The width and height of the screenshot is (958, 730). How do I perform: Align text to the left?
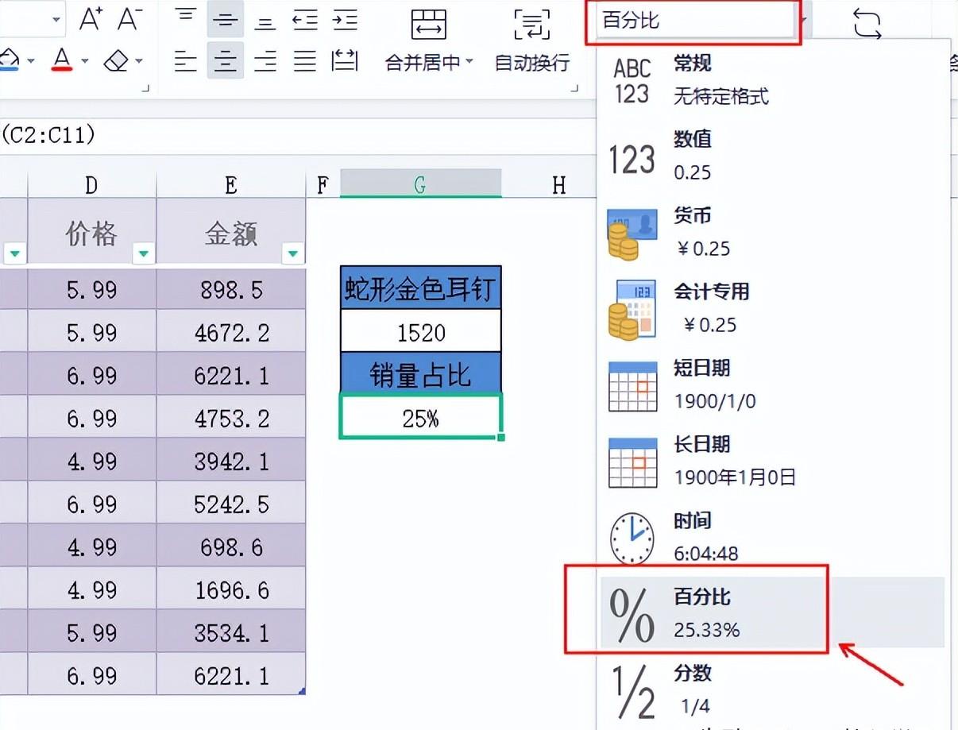(185, 60)
